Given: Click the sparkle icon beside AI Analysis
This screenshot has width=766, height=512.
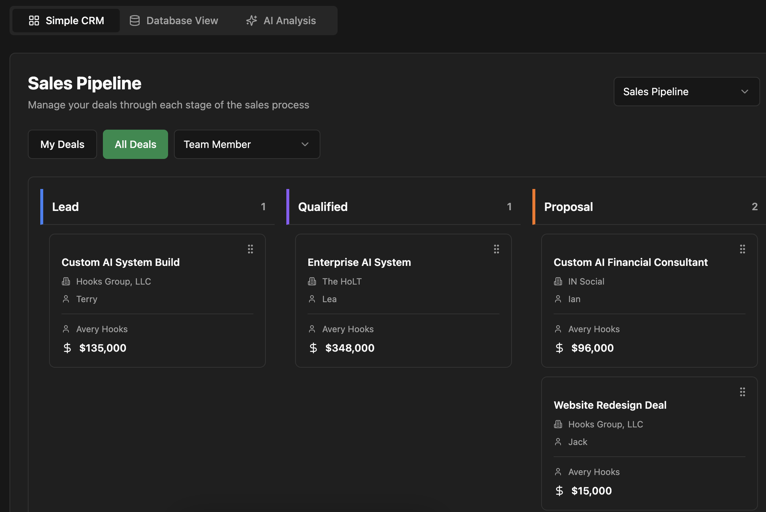Looking at the screenshot, I should point(252,21).
